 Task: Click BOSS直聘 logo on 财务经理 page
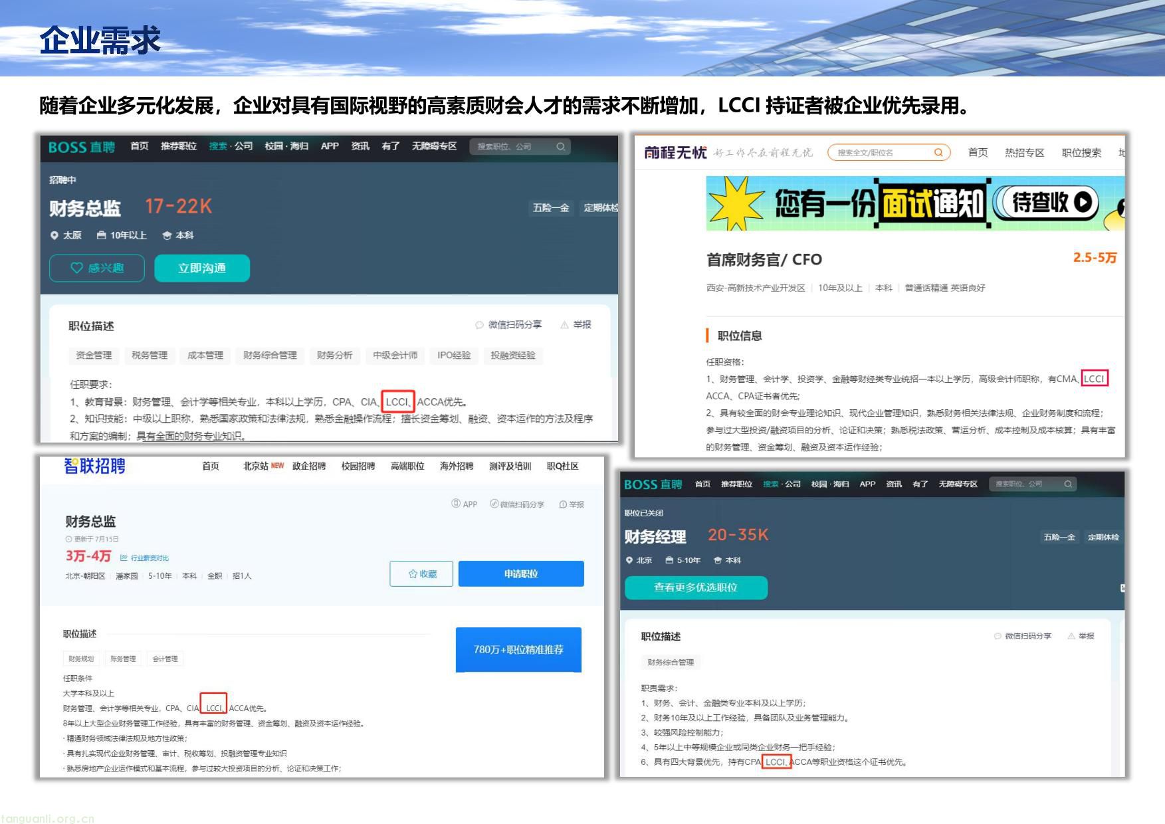[653, 484]
